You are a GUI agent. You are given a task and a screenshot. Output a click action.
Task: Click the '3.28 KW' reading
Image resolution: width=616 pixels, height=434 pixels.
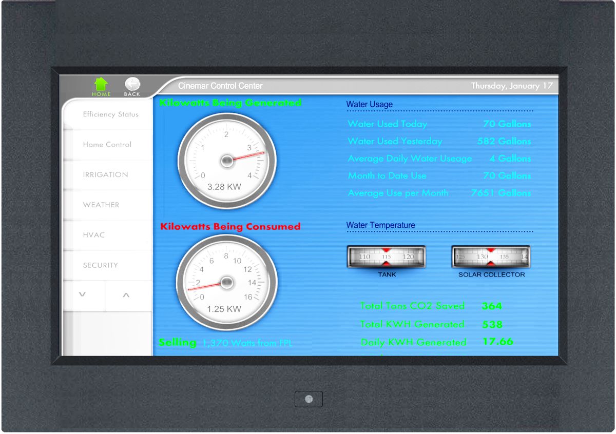[x=224, y=187]
